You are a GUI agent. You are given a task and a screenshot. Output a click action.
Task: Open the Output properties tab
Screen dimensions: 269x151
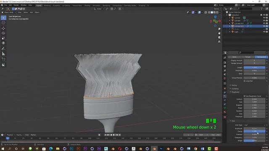point(225,66)
